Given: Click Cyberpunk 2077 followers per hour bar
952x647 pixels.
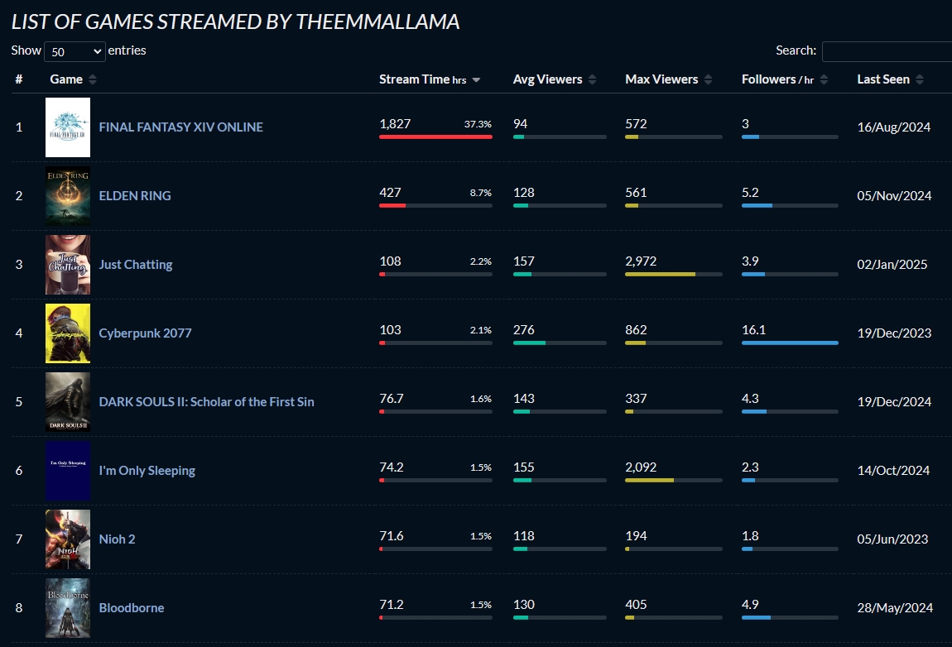Looking at the screenshot, I should [x=790, y=343].
